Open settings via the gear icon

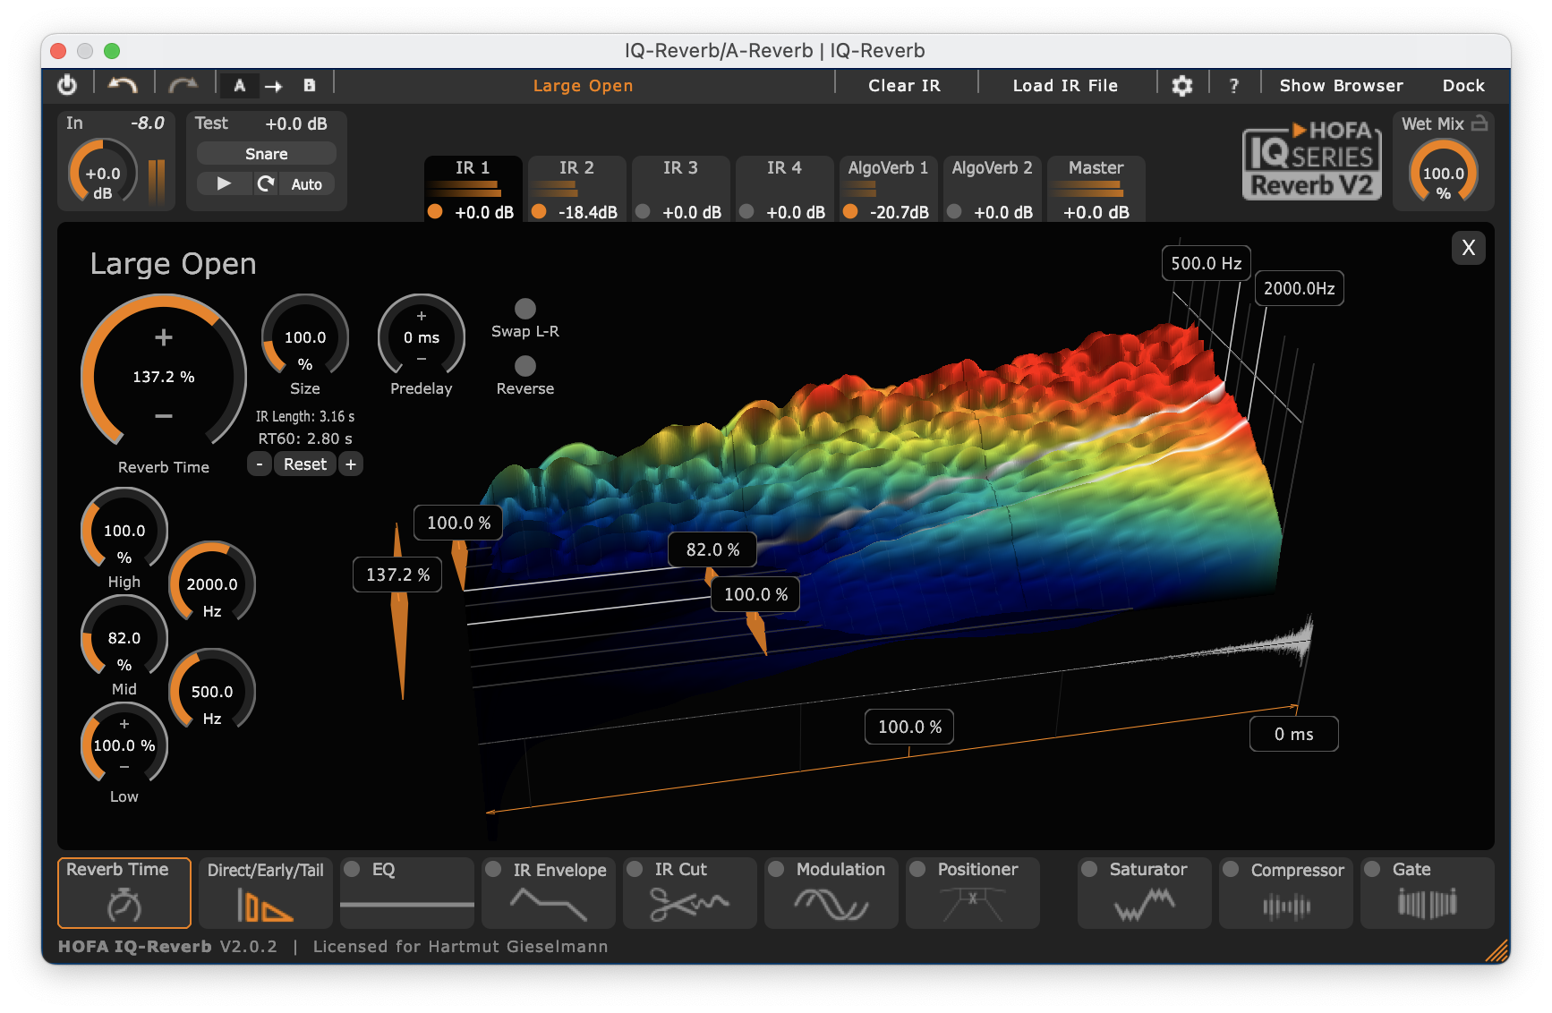pos(1181,86)
